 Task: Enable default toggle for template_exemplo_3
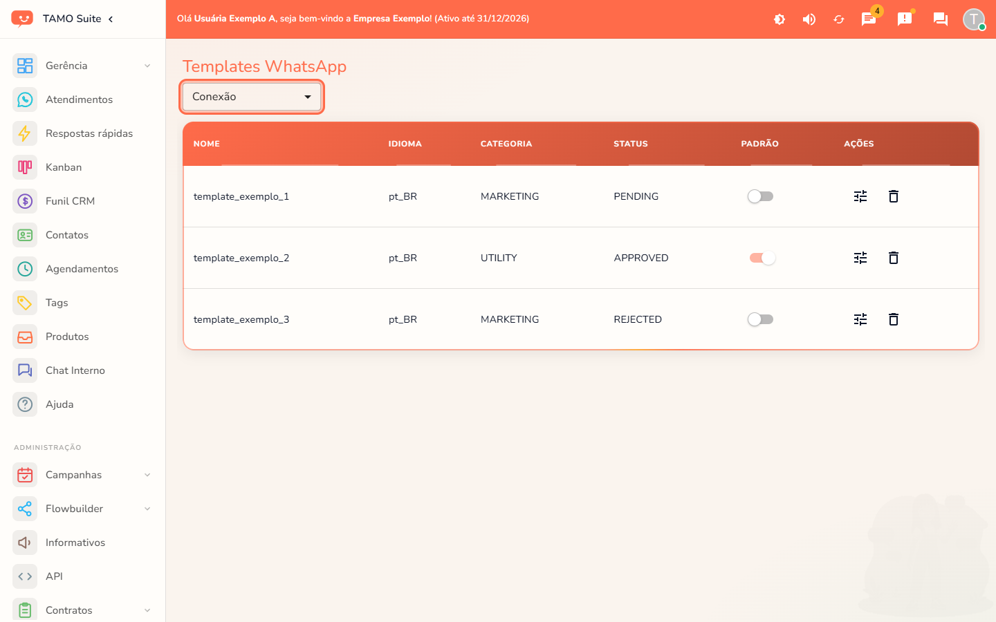(x=761, y=319)
